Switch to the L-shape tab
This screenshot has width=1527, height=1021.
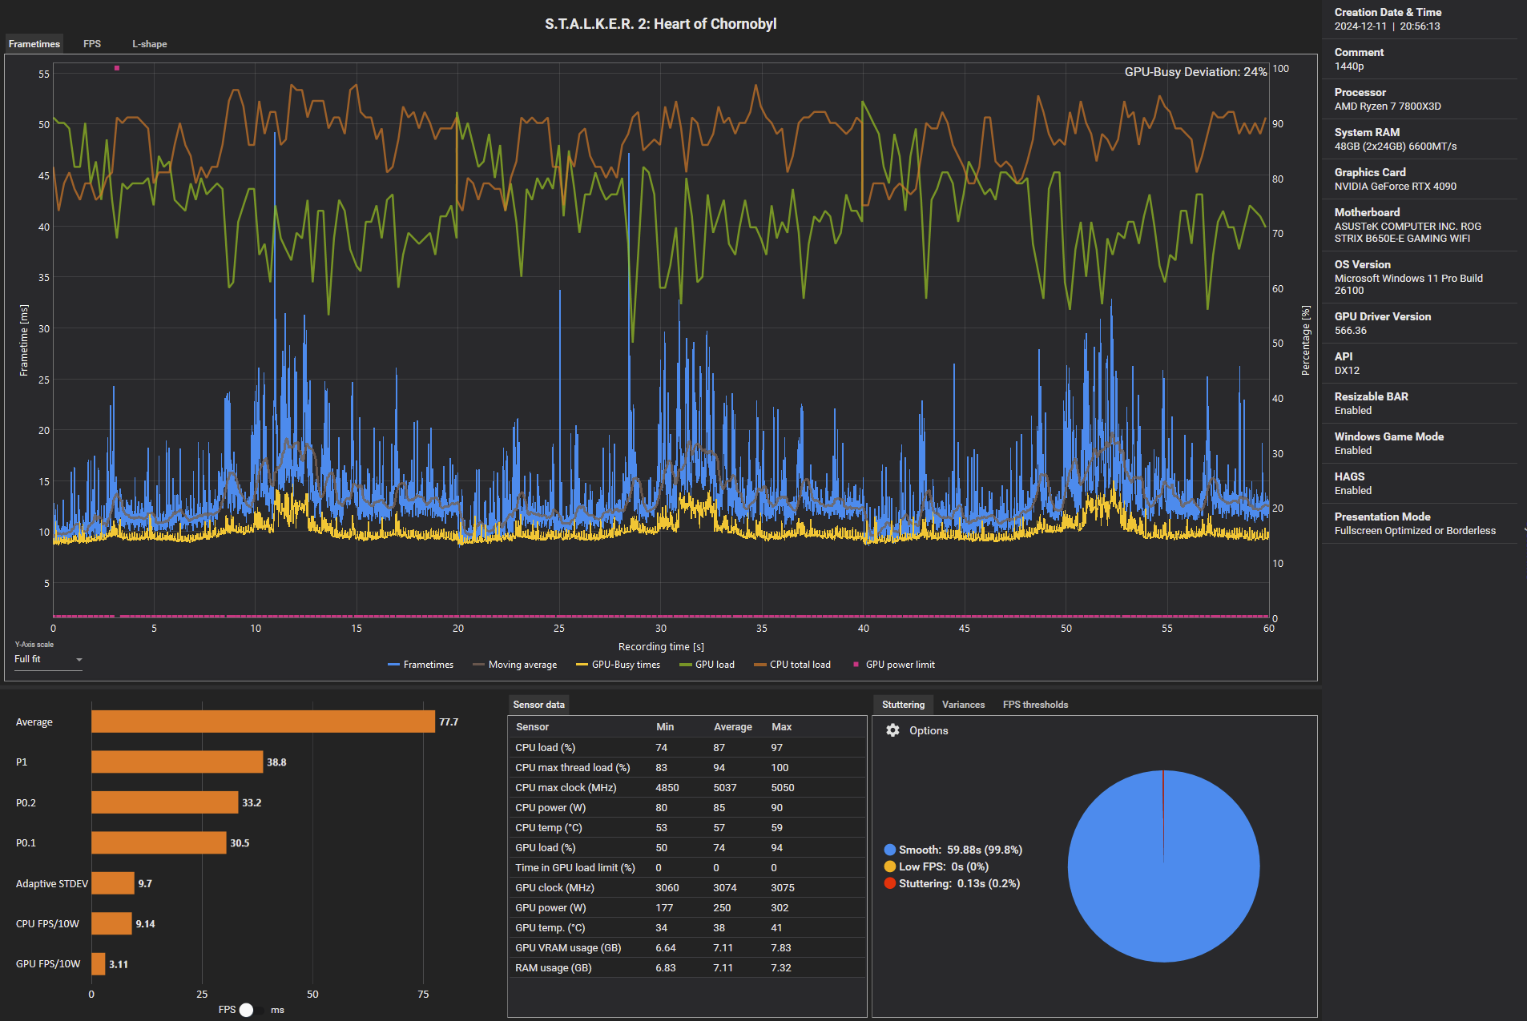[x=150, y=44]
